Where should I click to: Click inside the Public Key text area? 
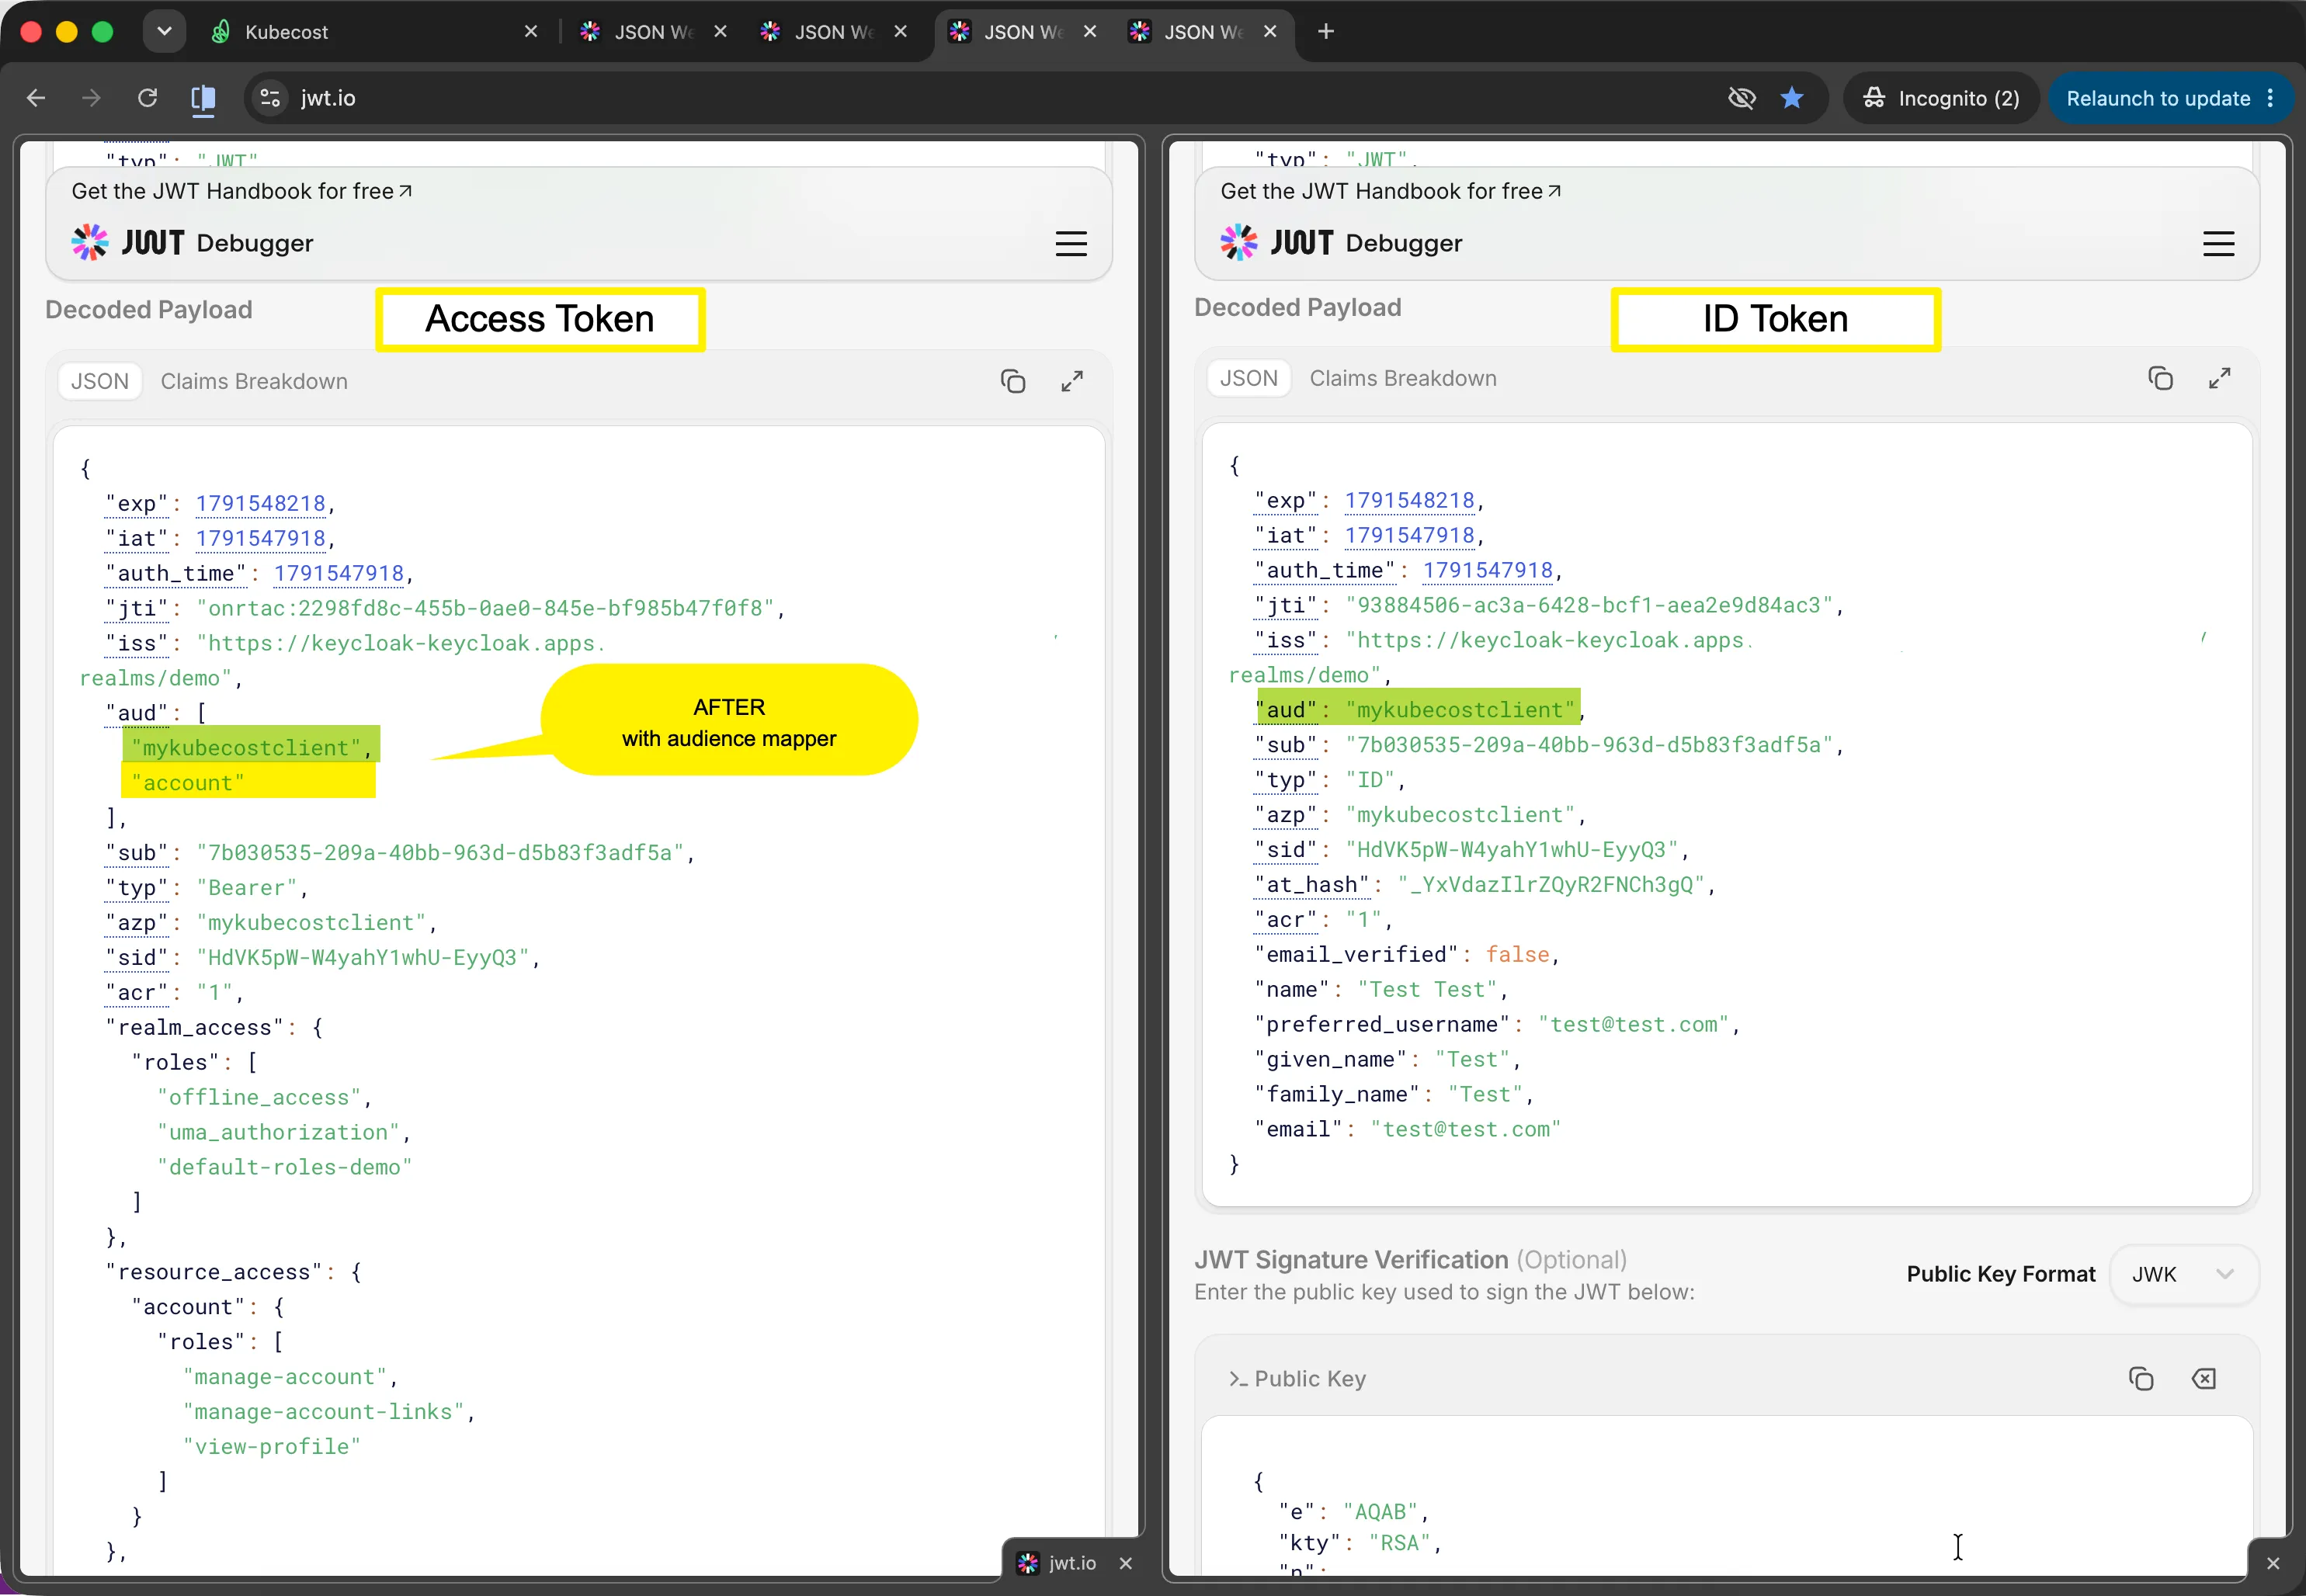1727,1495
